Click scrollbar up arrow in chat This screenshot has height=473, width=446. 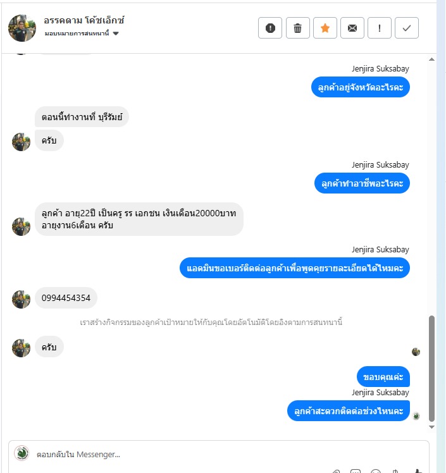(432, 59)
